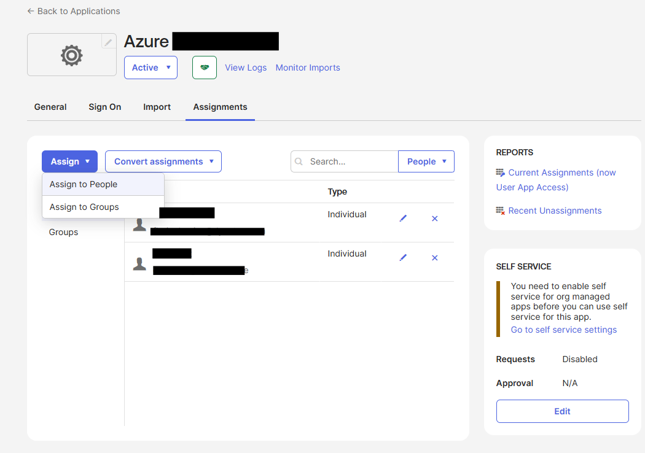Edit the first individual assignment

point(403,219)
